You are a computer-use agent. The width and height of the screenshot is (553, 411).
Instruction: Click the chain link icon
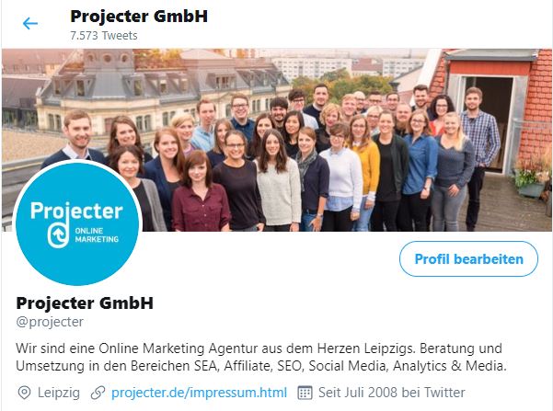(x=98, y=393)
